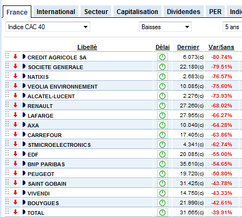Viewport: 242px width, 217px height.
Task: Sort by the Libellé column header
Action: pyautogui.click(x=87, y=47)
